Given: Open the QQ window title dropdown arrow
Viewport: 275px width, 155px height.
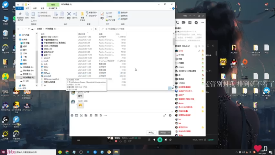Looking at the screenshot, I should (x=190, y=16).
